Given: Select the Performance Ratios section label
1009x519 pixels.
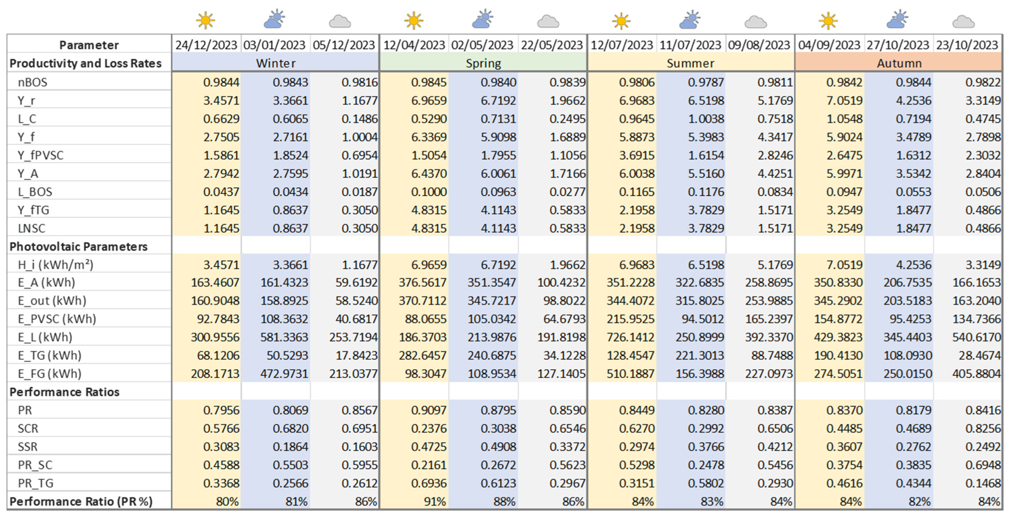Looking at the screenshot, I should point(64,392).
